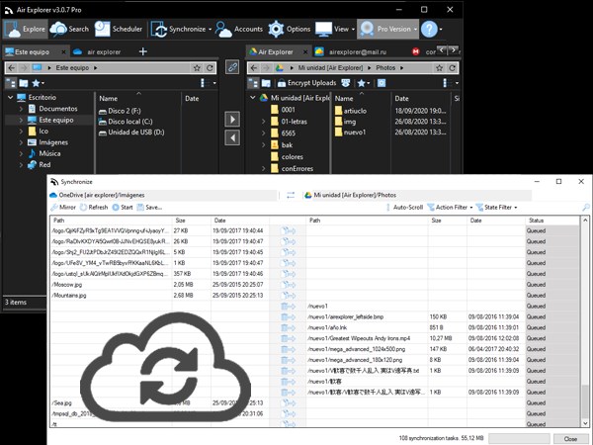Open left pane favorites star dropdown

coord(38,83)
